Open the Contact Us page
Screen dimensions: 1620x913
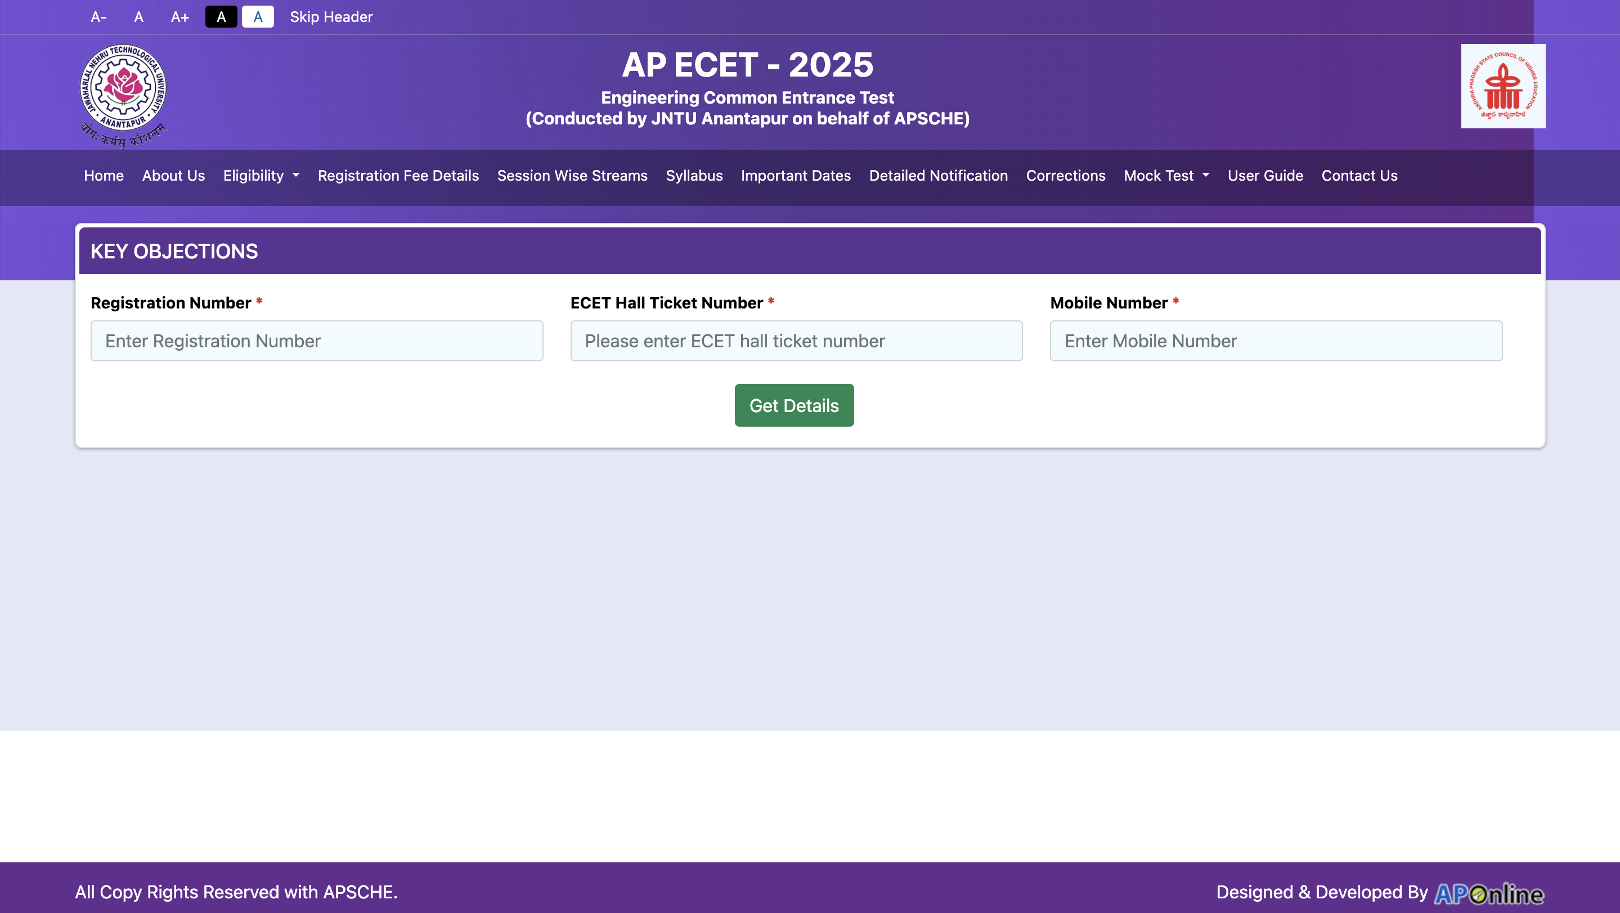point(1359,176)
